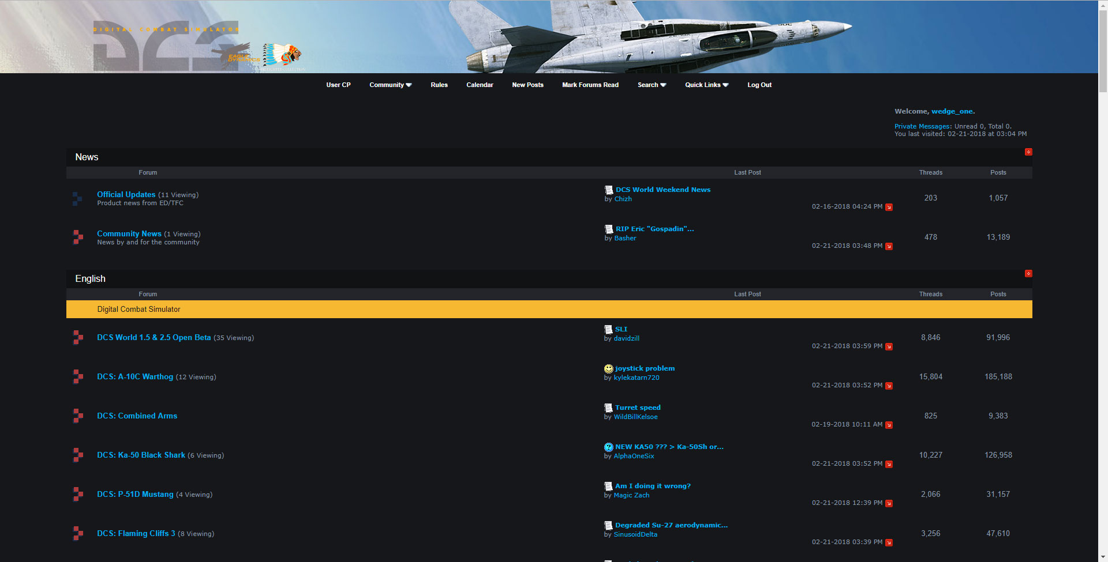Click smiley icon beside joystick problem
The height and width of the screenshot is (562, 1108).
[608, 368]
